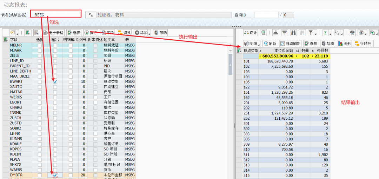This screenshot has height=179, width=379.
Task: Click the 短文本 column header
Action: coord(114,39)
